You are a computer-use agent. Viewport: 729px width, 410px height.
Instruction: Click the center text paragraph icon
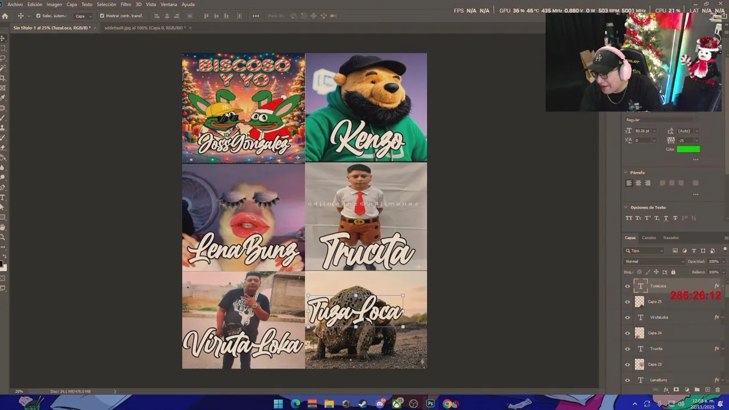[638, 183]
